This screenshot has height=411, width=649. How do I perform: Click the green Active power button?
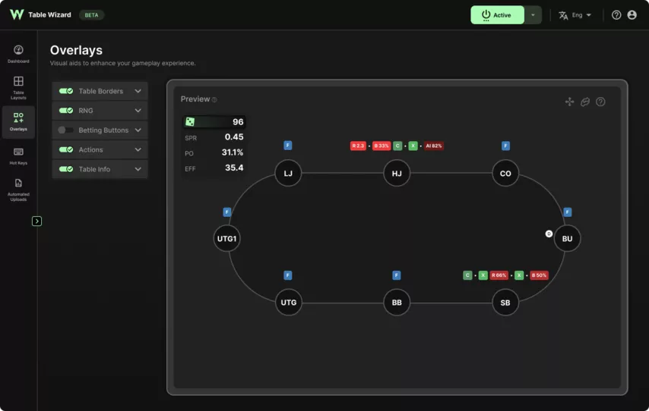497,15
